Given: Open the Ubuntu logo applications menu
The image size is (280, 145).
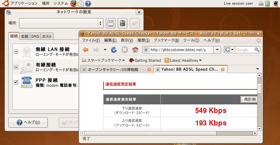Looking at the screenshot, I should pos(6,3).
